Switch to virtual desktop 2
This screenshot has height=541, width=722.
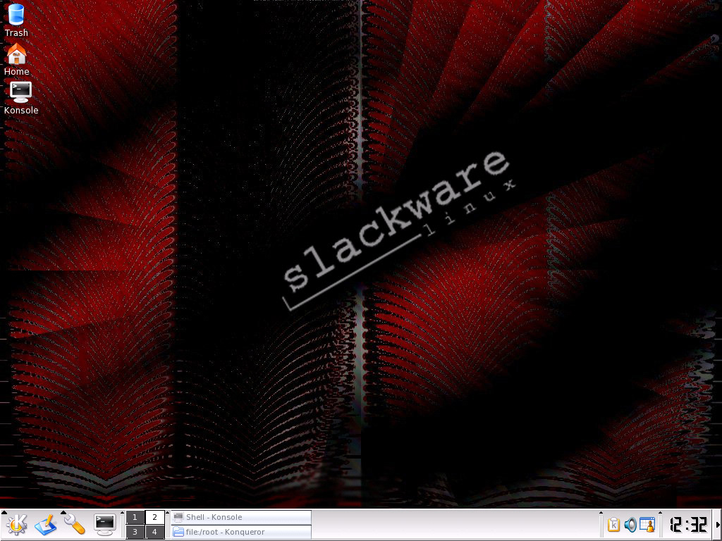tap(154, 517)
